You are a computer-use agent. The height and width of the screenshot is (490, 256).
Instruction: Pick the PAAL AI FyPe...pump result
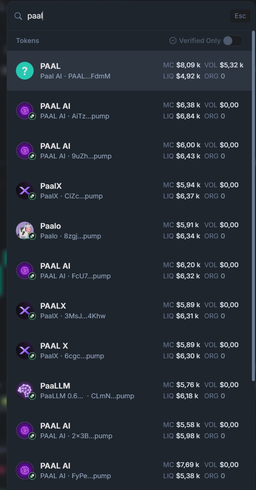click(129, 470)
